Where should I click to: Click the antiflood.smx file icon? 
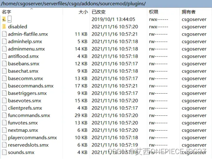pyautogui.click(x=4, y=56)
